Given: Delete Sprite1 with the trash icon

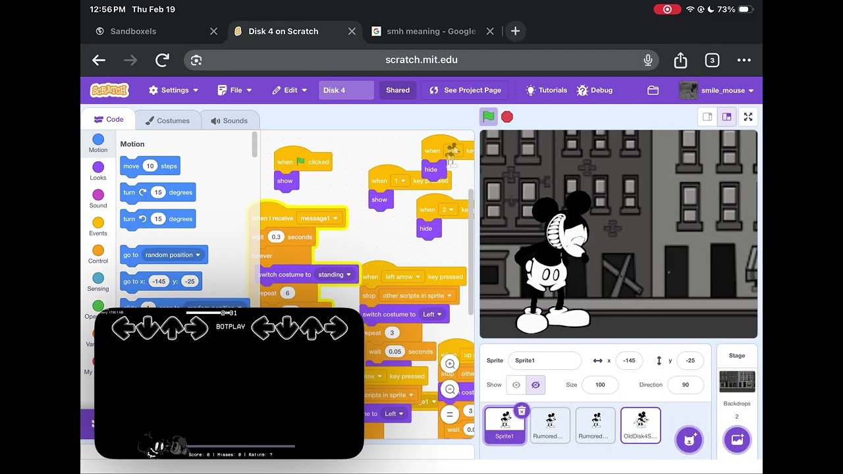Looking at the screenshot, I should [x=522, y=411].
